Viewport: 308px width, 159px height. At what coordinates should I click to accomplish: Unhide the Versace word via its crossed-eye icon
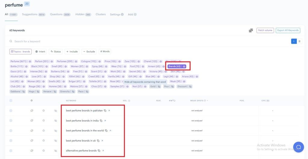click(x=55, y=91)
